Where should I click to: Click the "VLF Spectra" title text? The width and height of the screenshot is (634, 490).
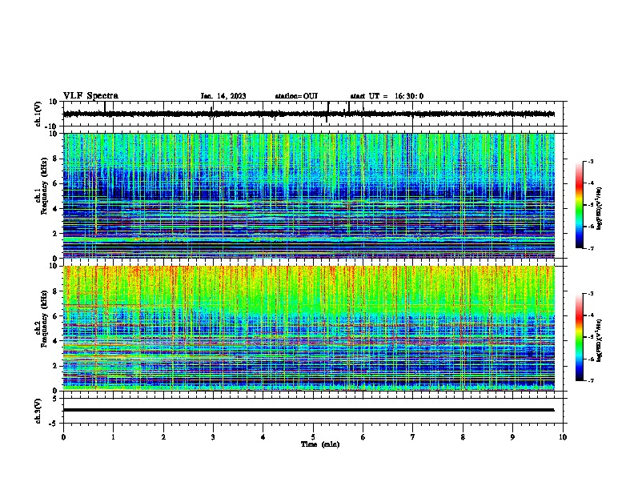coord(90,95)
